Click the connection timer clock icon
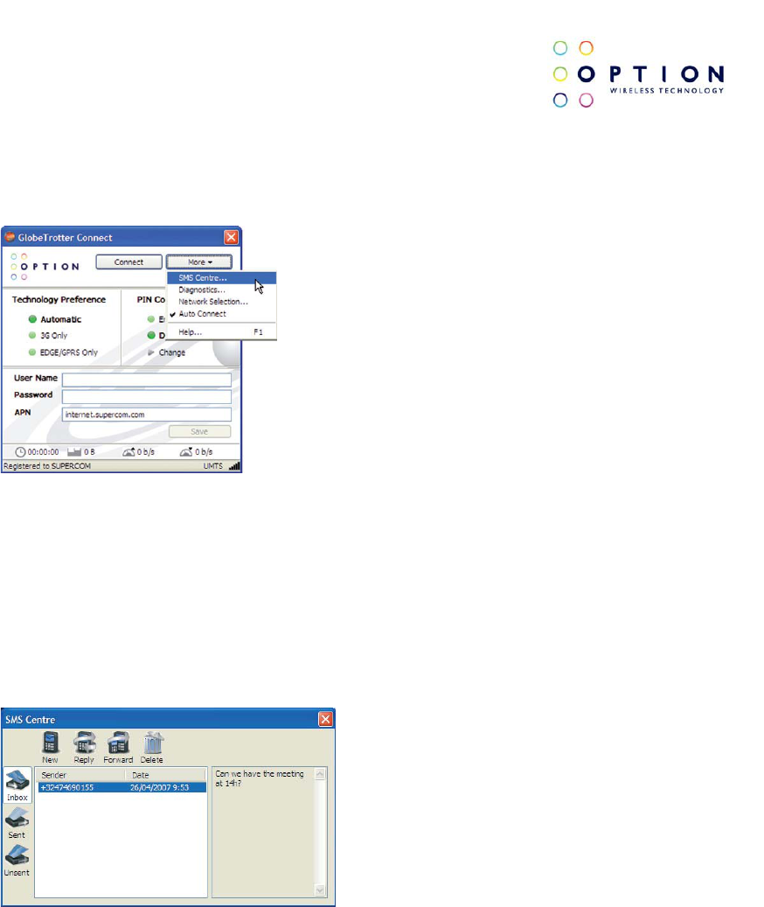The height and width of the screenshot is (907, 764). [20, 452]
